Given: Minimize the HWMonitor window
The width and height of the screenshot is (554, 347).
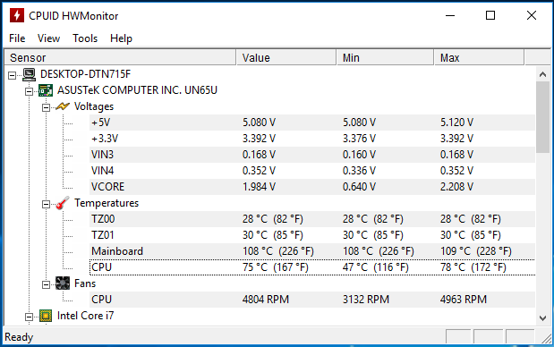Looking at the screenshot, I should point(450,15).
